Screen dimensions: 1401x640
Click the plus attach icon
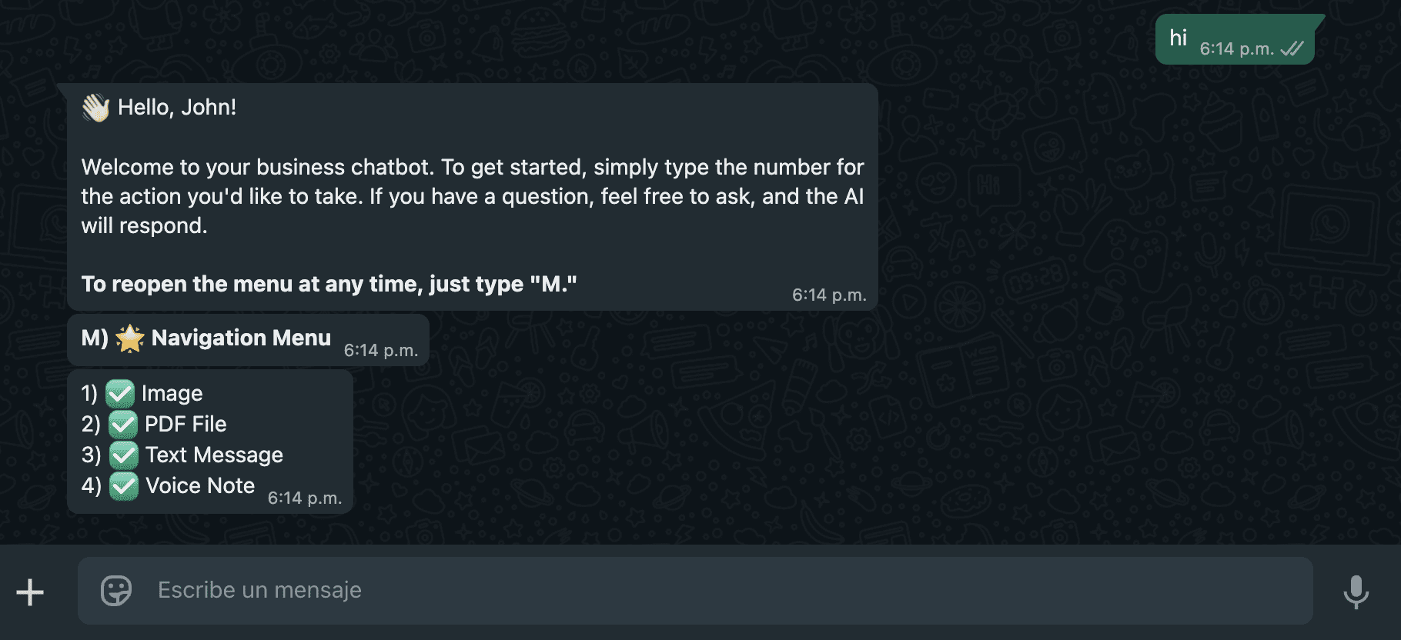click(x=30, y=592)
